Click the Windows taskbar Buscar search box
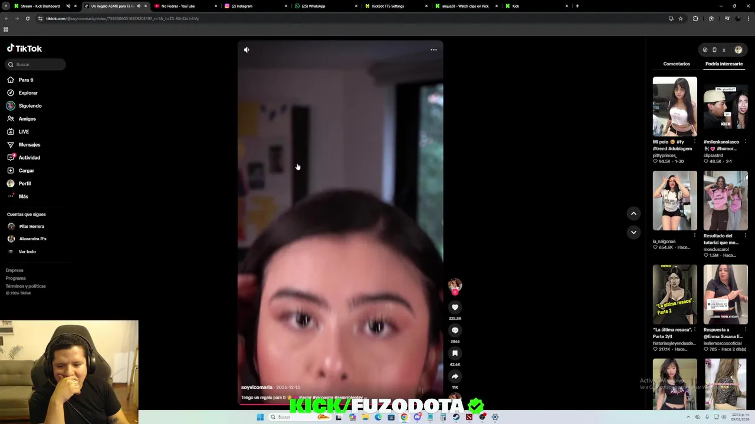The width and height of the screenshot is (755, 424). [x=300, y=417]
